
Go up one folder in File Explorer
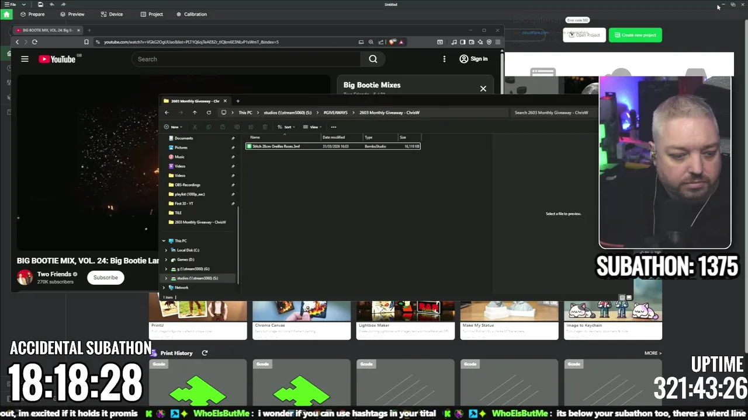pyautogui.click(x=195, y=113)
